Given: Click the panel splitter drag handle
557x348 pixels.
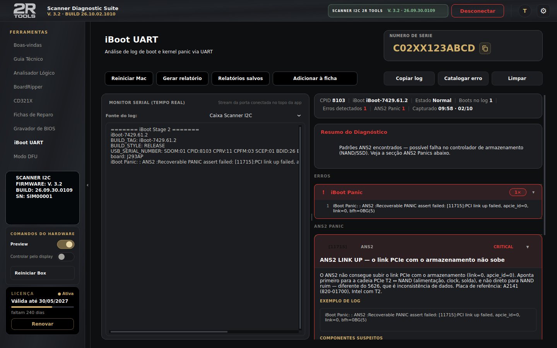Looking at the screenshot, I should 312,217.
